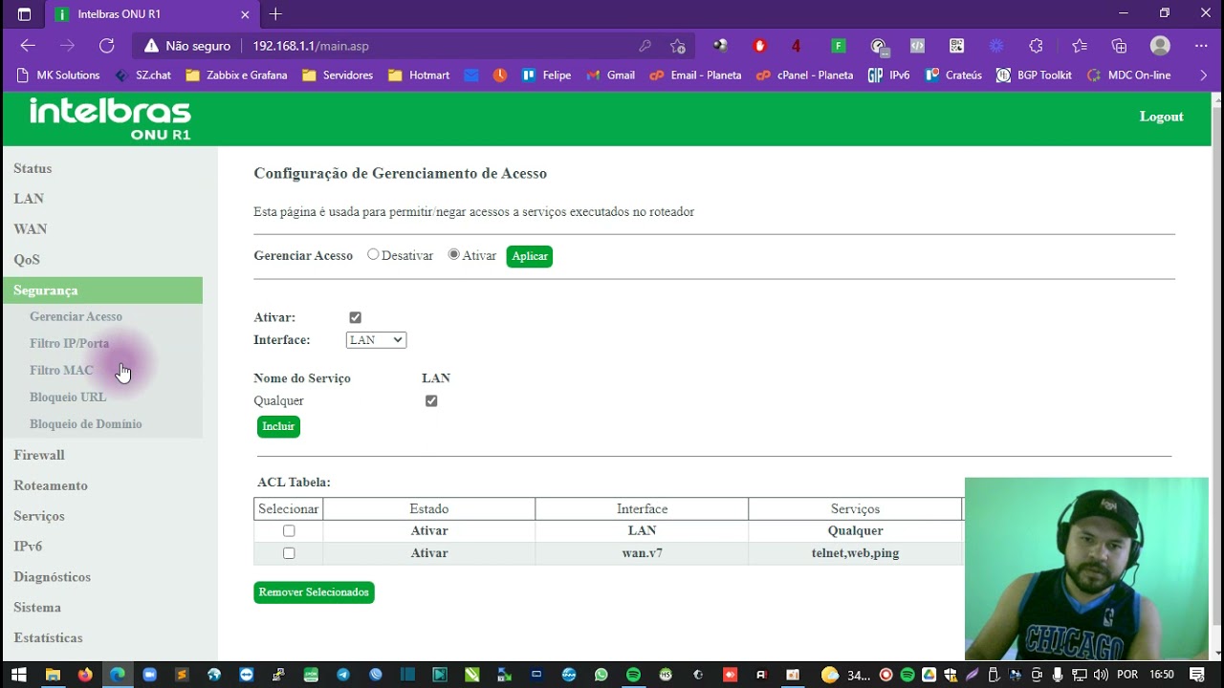
Task: Open the Status menu
Action: (33, 168)
